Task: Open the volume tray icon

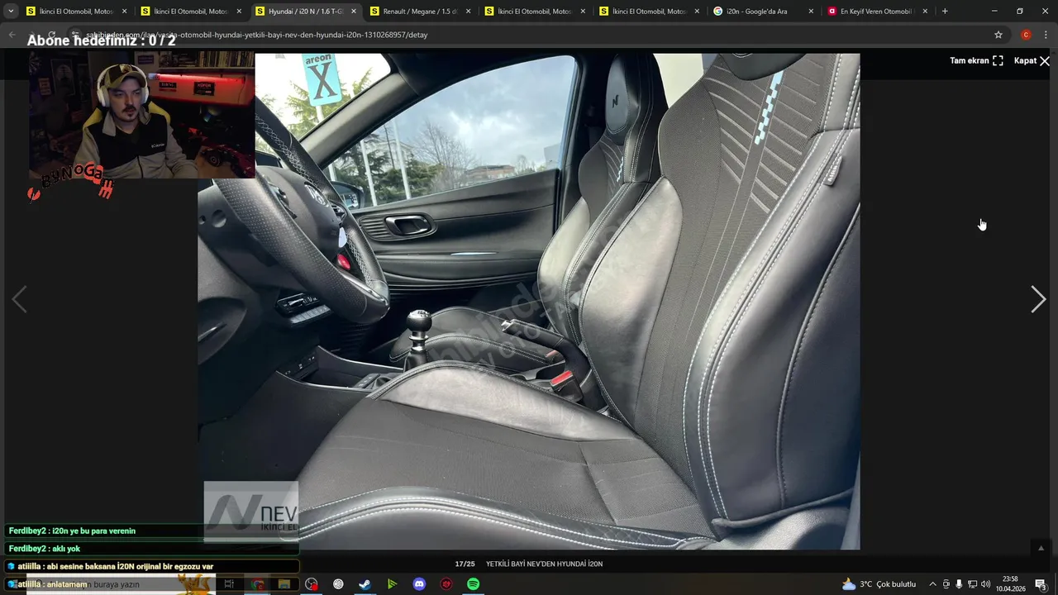Action: (985, 584)
